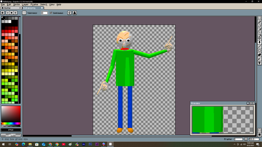Viewport: 262px width, 147px height.
Task: Click the Frame number input field
Action: point(238,139)
